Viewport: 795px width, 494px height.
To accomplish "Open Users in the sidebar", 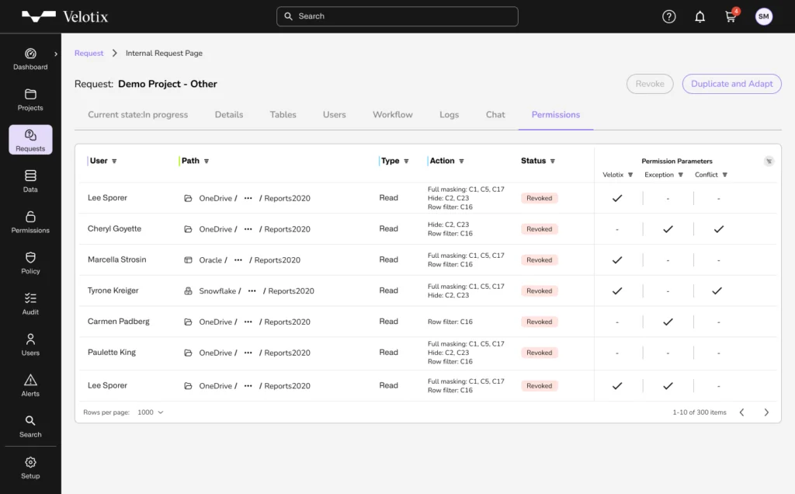I will point(30,345).
